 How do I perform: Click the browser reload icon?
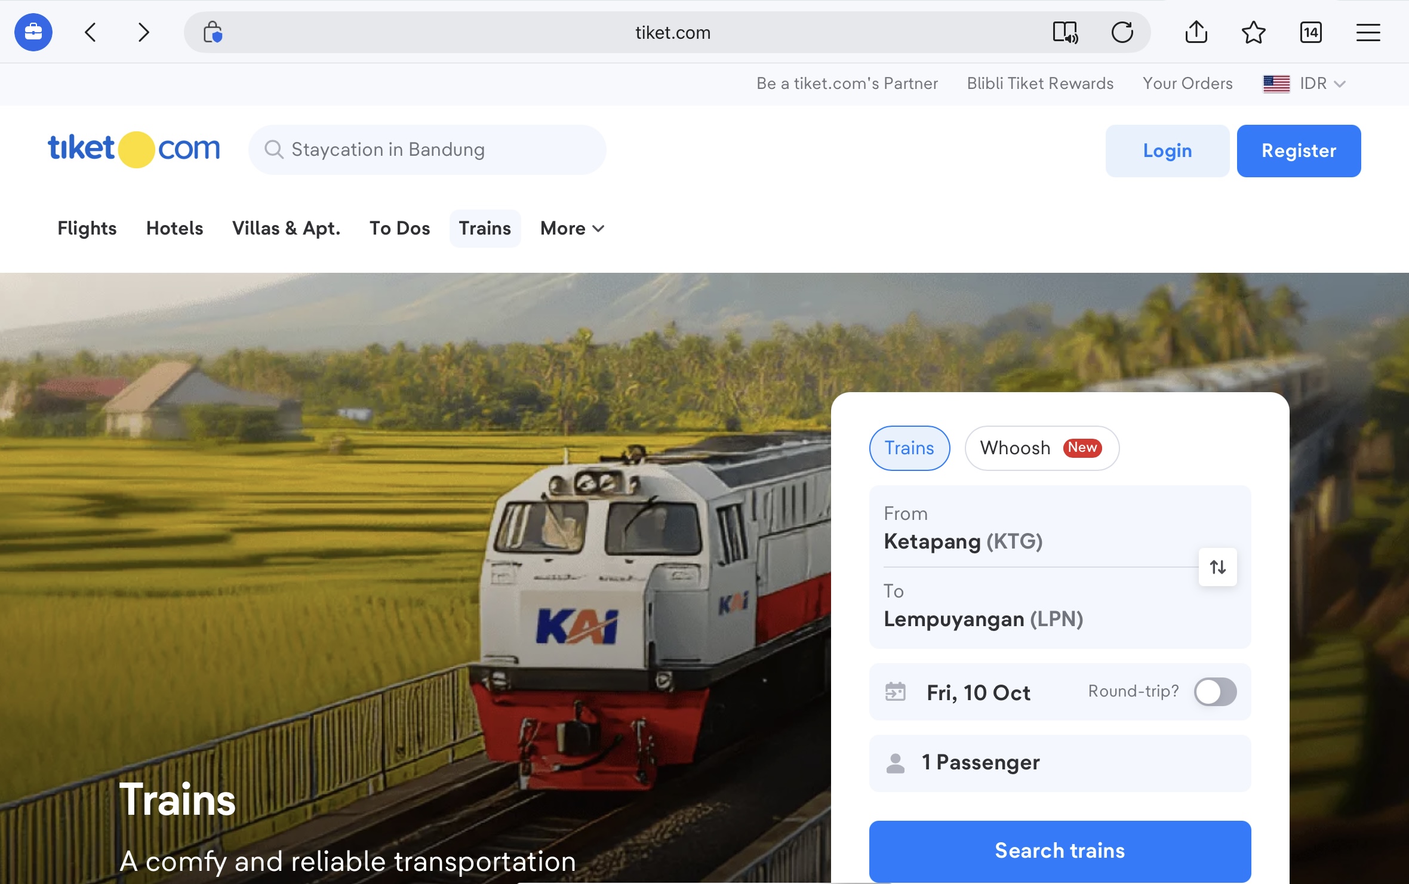pos(1122,32)
